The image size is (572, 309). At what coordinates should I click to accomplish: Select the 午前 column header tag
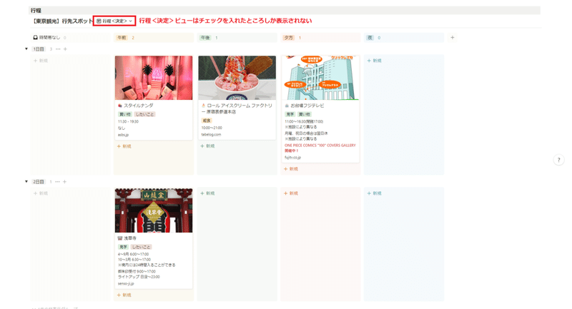122,38
